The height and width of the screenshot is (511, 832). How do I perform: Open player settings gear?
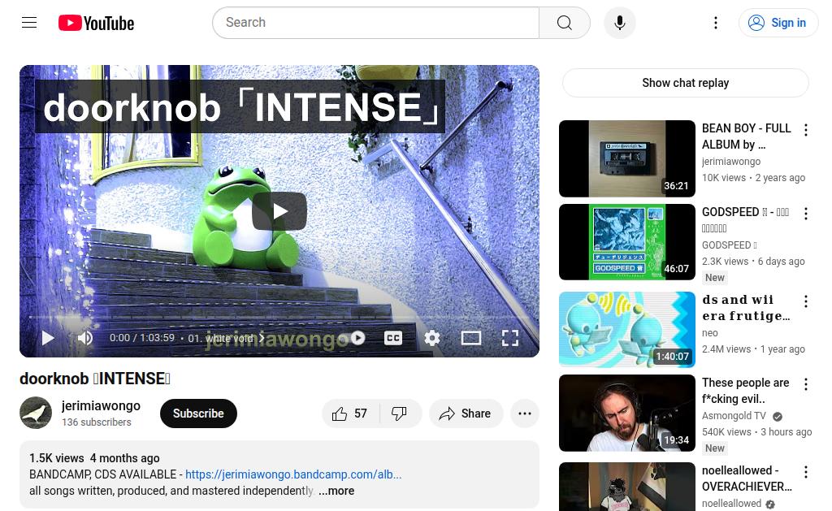432,338
